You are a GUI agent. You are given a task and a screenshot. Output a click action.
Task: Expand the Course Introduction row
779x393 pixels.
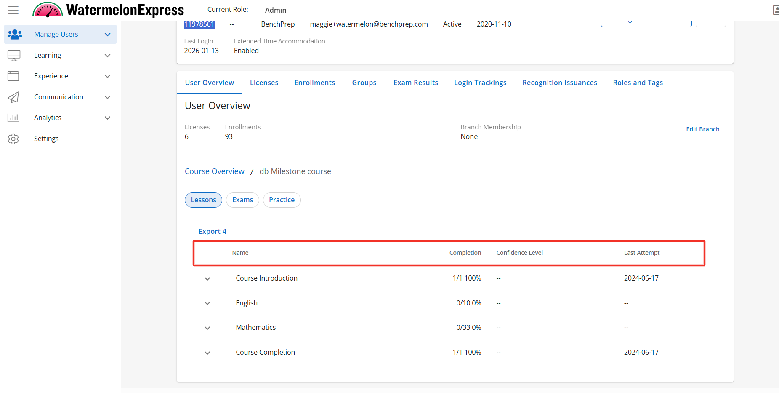point(207,279)
